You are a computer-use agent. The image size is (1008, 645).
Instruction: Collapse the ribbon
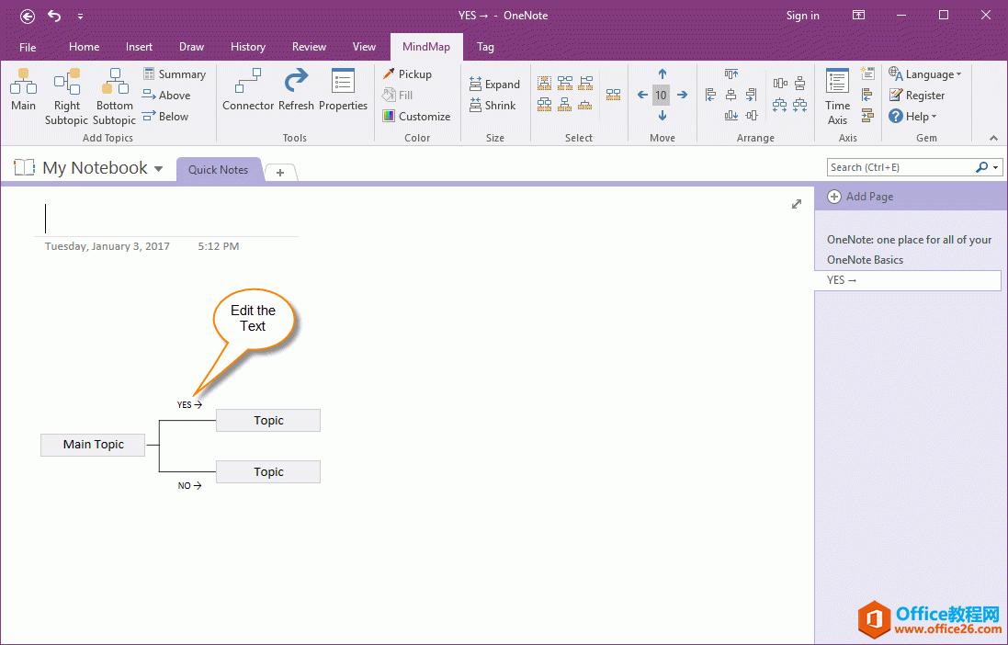[x=993, y=138]
